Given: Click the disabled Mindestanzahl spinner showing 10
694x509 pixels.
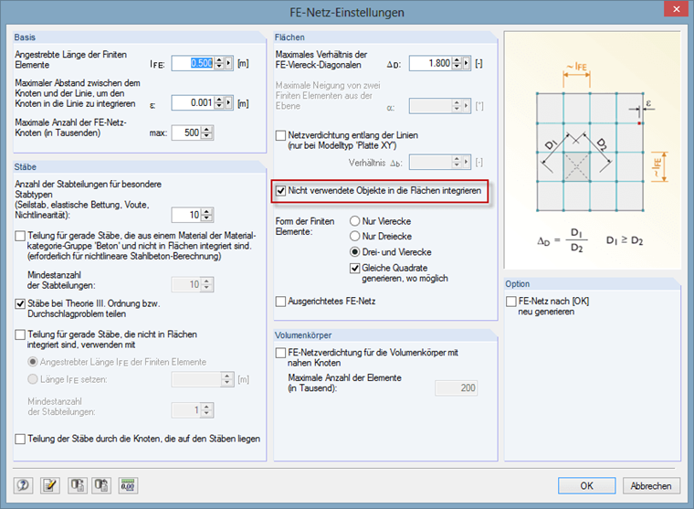Looking at the screenshot, I should (x=207, y=284).
